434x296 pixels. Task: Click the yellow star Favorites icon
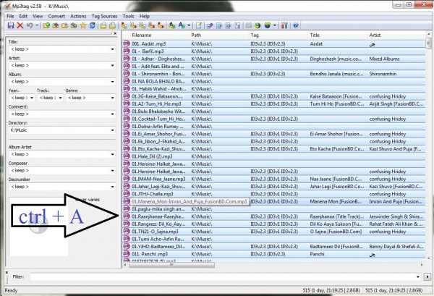point(83,25)
